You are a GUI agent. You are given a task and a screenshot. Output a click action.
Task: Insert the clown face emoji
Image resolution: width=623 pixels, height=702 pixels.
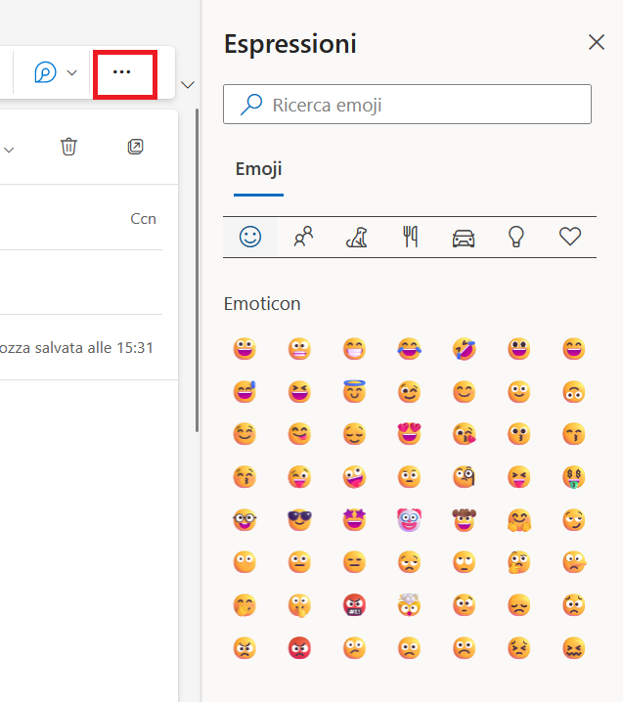tap(410, 520)
